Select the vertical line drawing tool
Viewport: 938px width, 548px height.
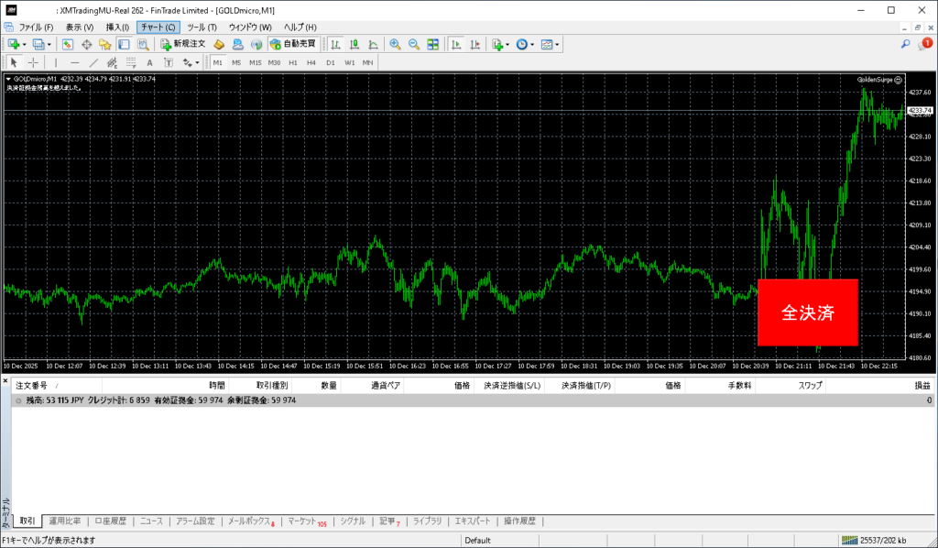click(x=57, y=62)
